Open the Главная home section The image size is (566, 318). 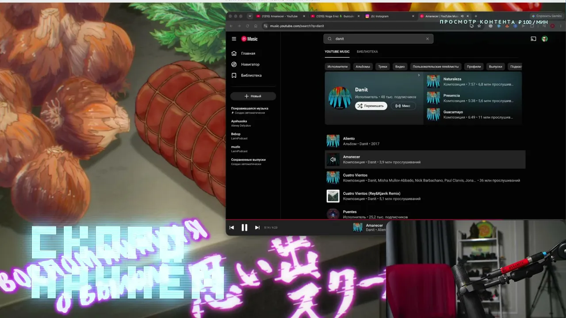[x=244, y=53]
